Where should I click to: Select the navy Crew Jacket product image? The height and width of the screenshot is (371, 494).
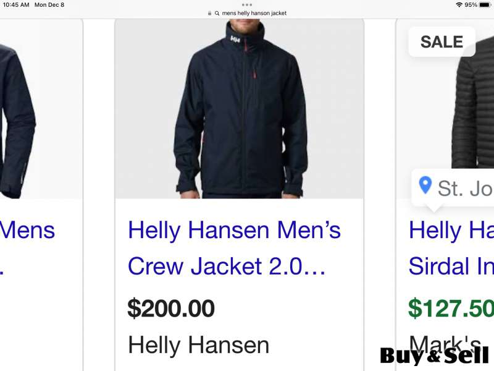[x=240, y=109]
